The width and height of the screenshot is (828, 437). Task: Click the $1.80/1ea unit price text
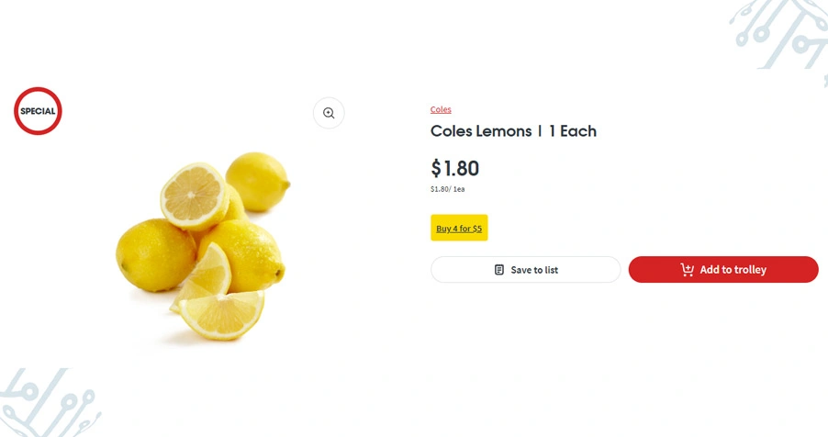447,189
